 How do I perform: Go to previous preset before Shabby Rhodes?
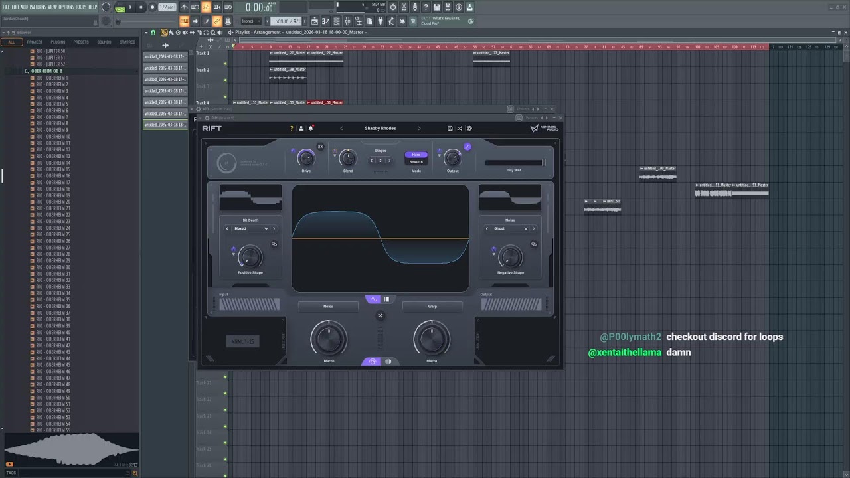[x=342, y=129]
